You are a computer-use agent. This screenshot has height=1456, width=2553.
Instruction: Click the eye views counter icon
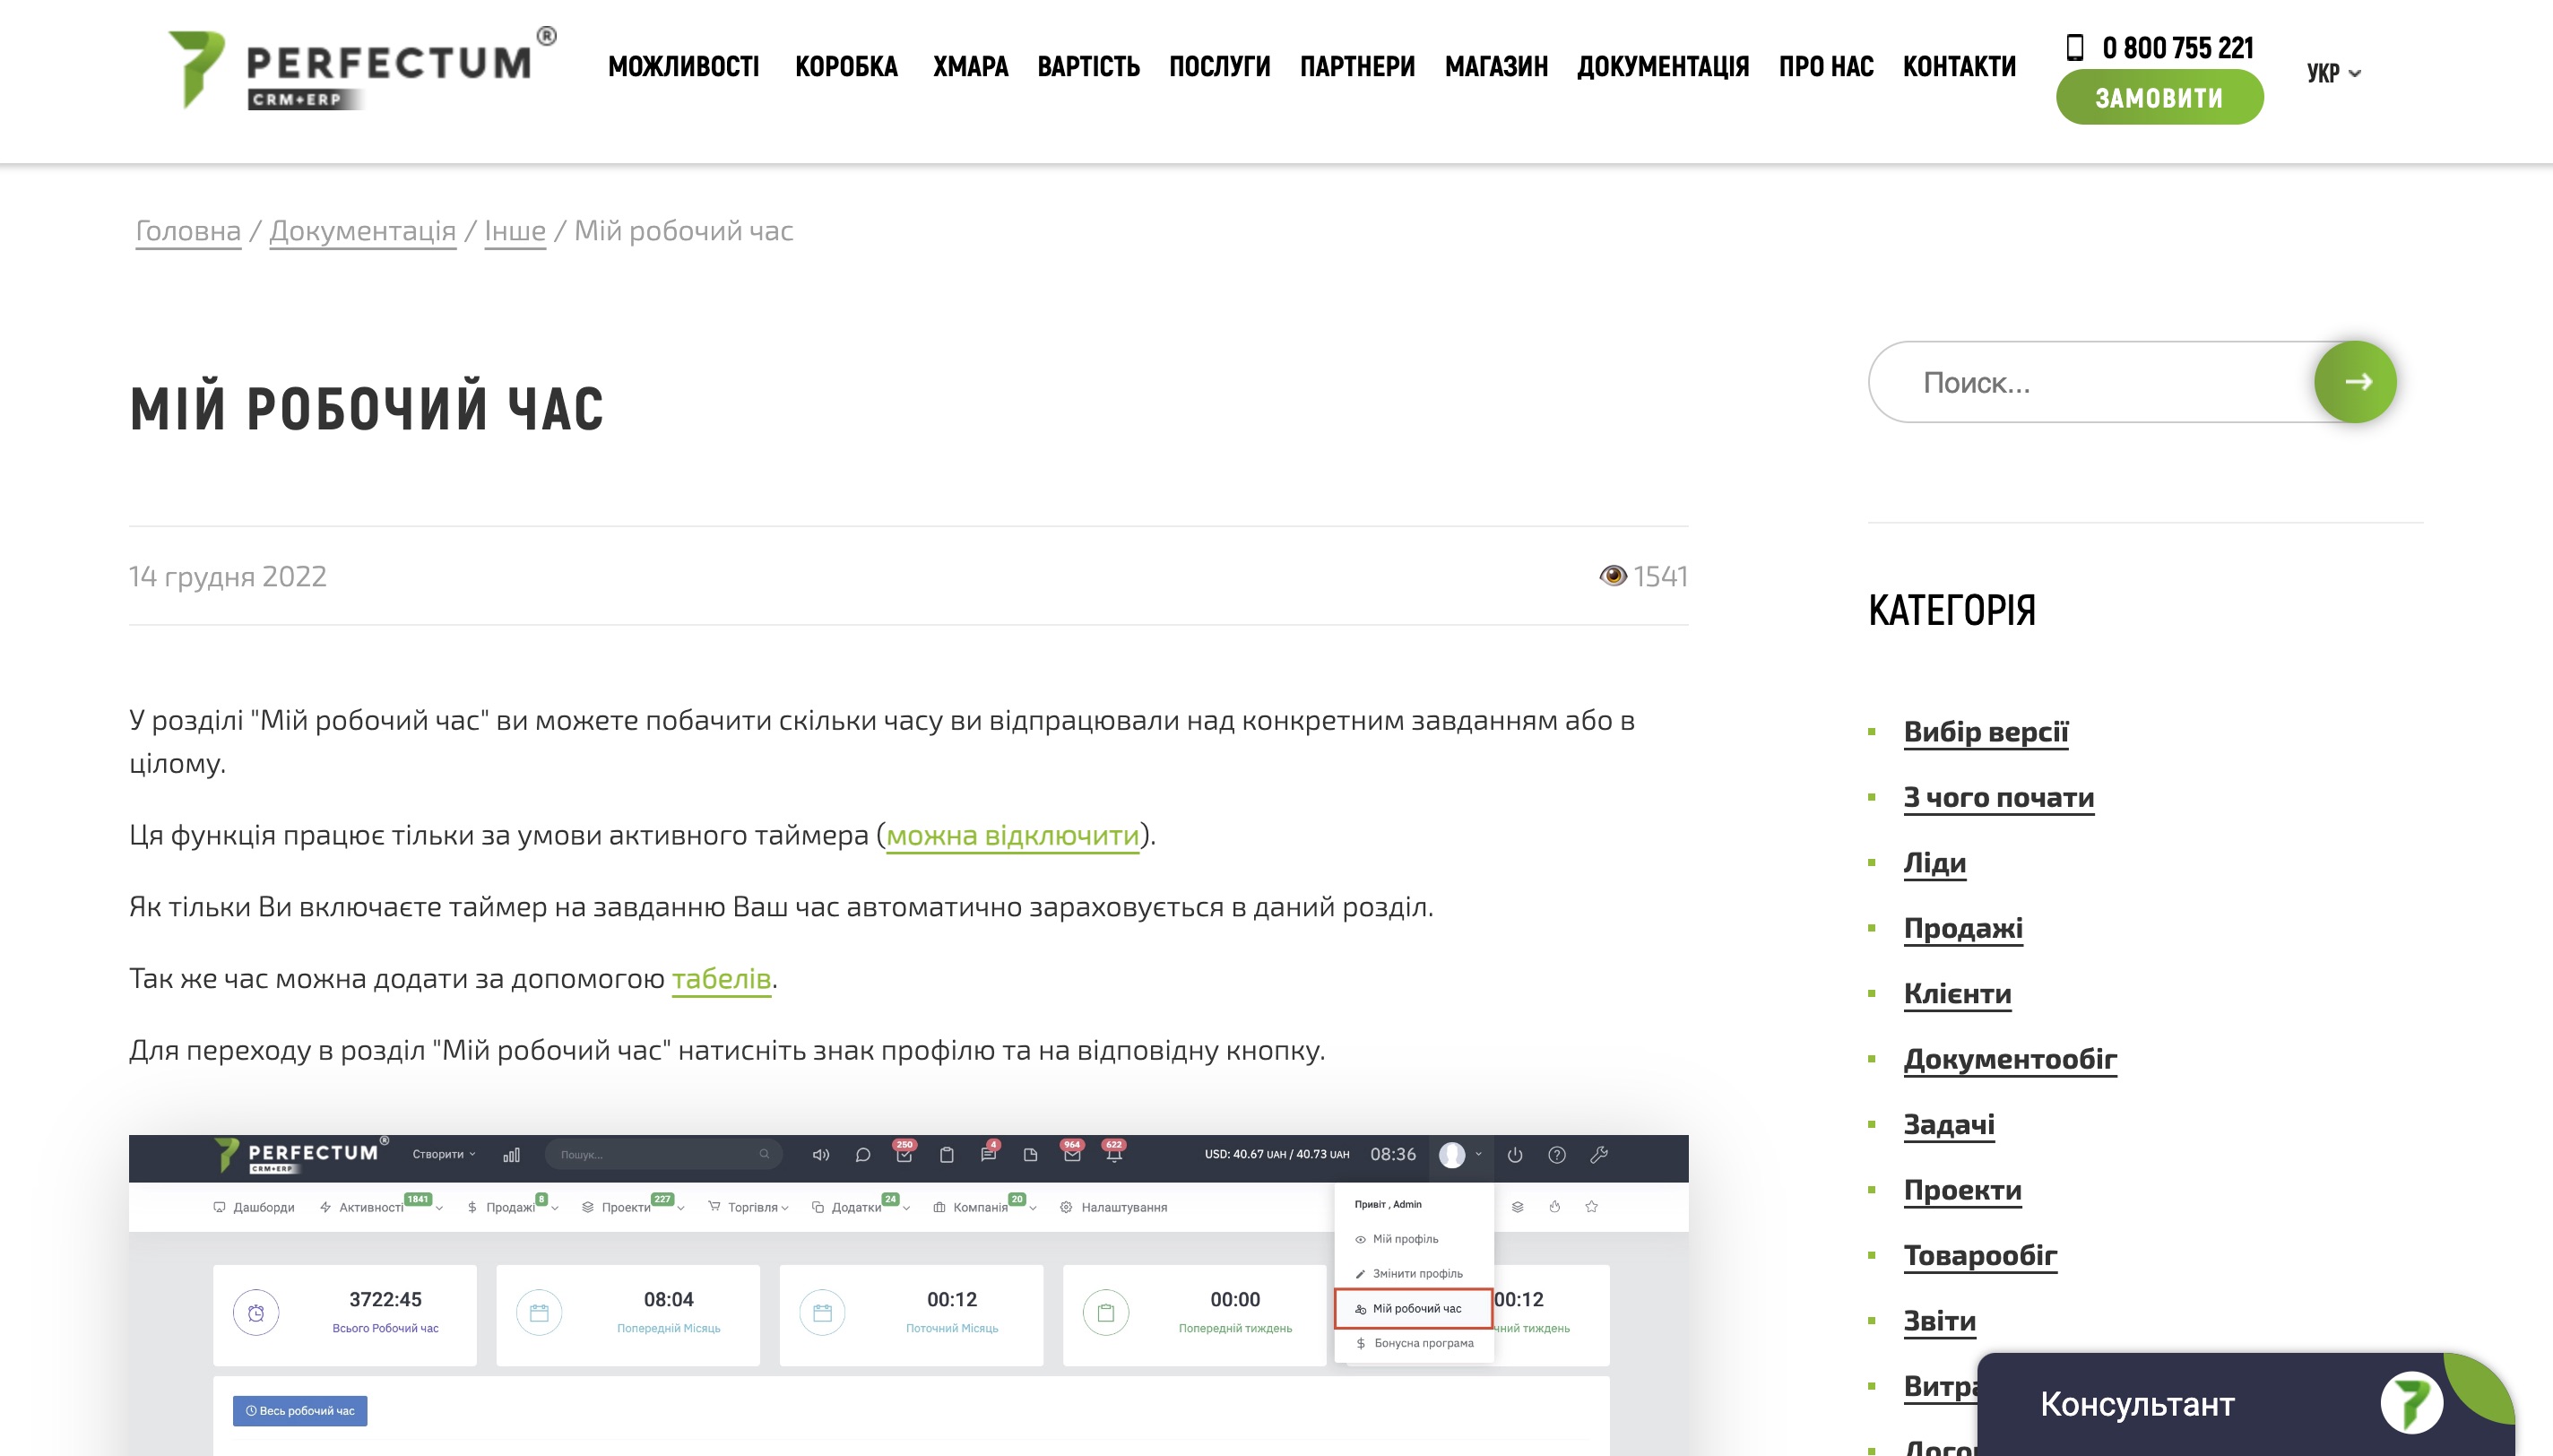click(1613, 576)
